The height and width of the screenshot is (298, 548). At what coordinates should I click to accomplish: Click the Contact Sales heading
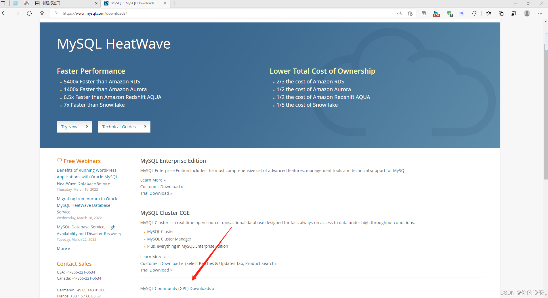pyautogui.click(x=74, y=264)
